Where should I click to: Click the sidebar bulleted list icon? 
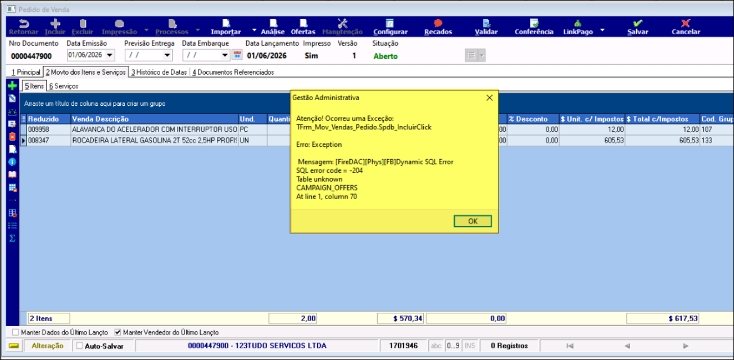12,225
